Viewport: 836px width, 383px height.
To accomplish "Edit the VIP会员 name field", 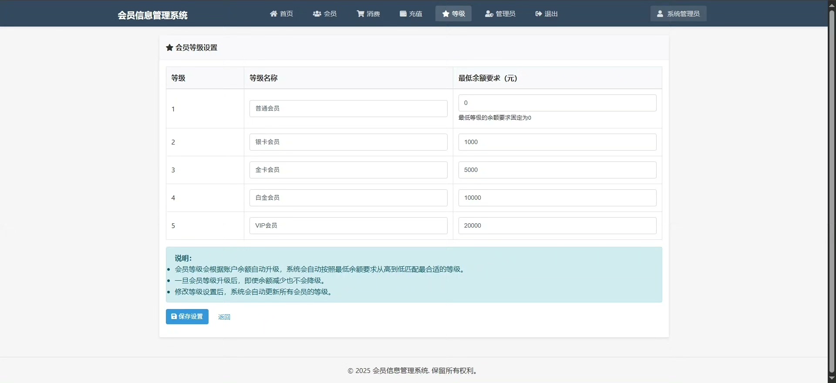I will 348,225.
